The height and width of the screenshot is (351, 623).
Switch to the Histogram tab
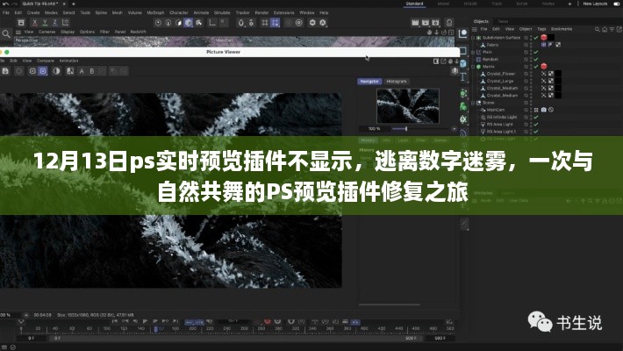397,82
